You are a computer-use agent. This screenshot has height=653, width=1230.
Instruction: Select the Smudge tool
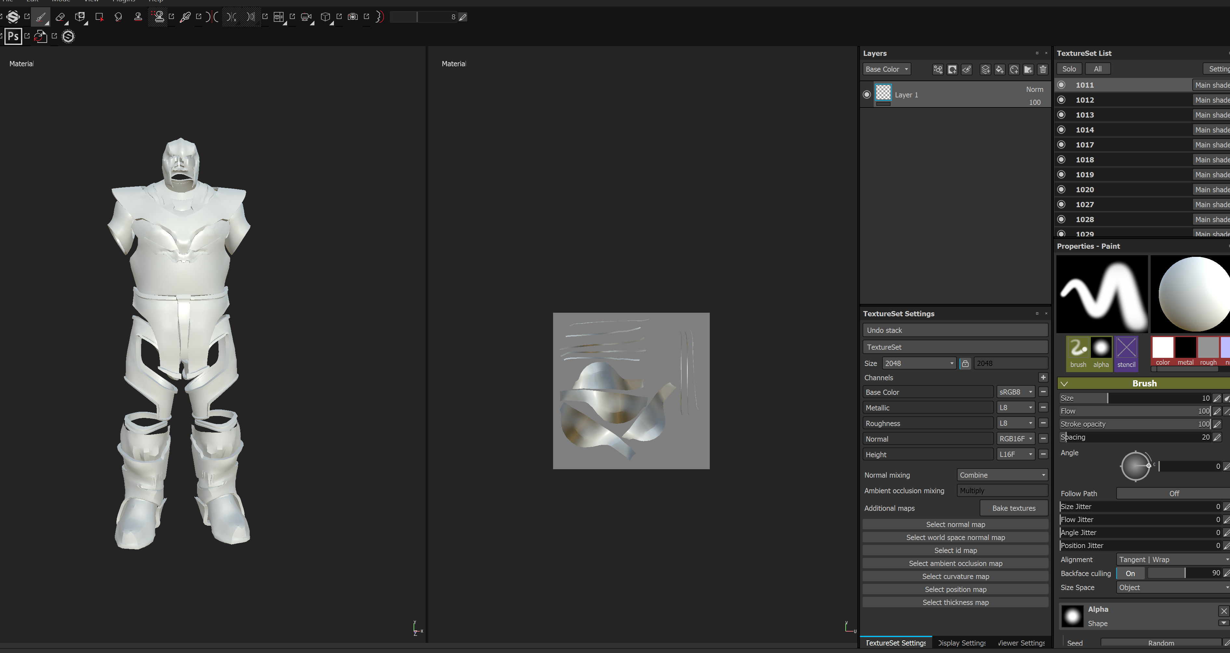(118, 17)
